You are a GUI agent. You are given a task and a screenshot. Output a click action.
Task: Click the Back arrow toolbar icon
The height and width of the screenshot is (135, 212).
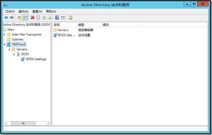point(6,18)
